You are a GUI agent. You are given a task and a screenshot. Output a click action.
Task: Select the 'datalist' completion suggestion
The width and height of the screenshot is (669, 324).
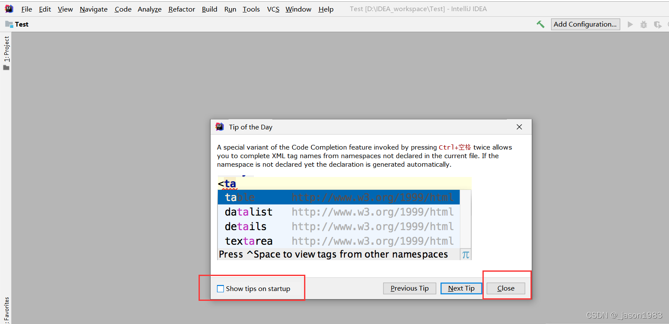tap(339, 212)
